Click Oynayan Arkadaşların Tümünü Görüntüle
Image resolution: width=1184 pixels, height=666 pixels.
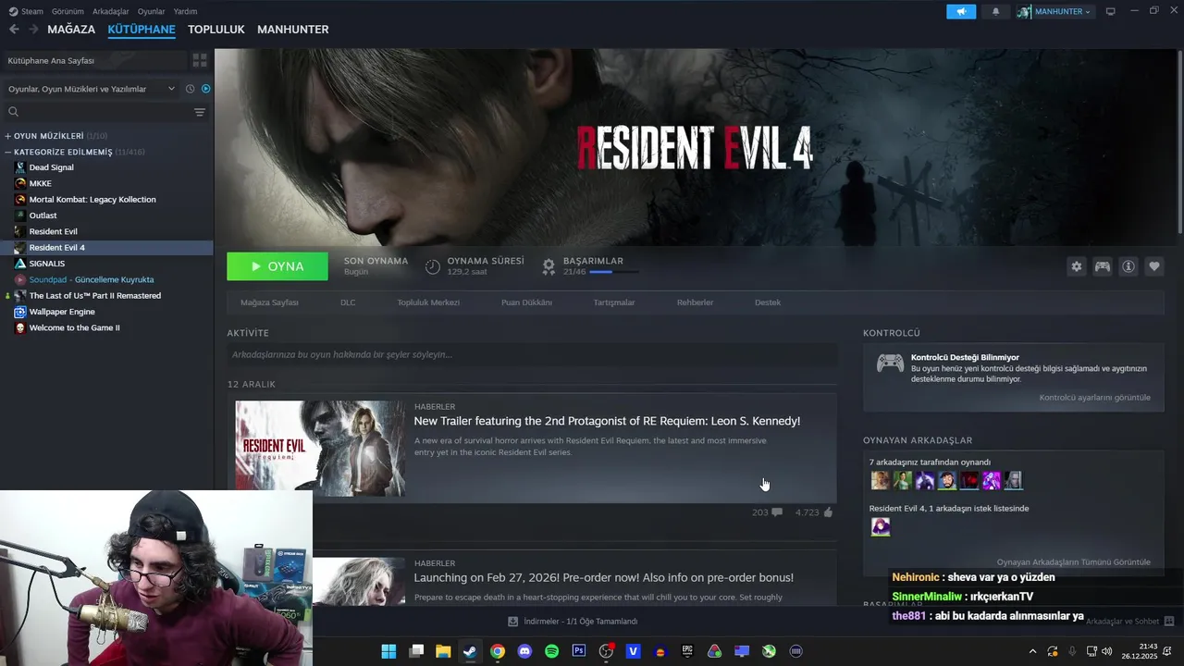(x=1073, y=562)
